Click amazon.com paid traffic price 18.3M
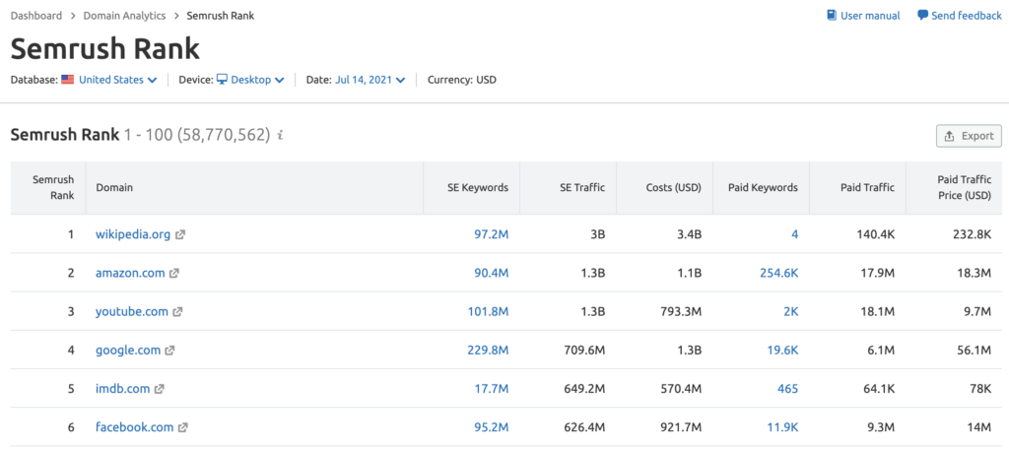This screenshot has width=1009, height=449. point(975,274)
